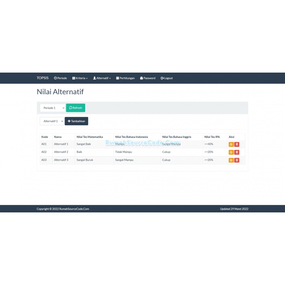Click the green Refresh button
Image resolution: width=285 pixels, height=285 pixels.
76,108
